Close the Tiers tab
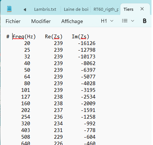Screen dimensions: 153x145 click(x=142, y=9)
